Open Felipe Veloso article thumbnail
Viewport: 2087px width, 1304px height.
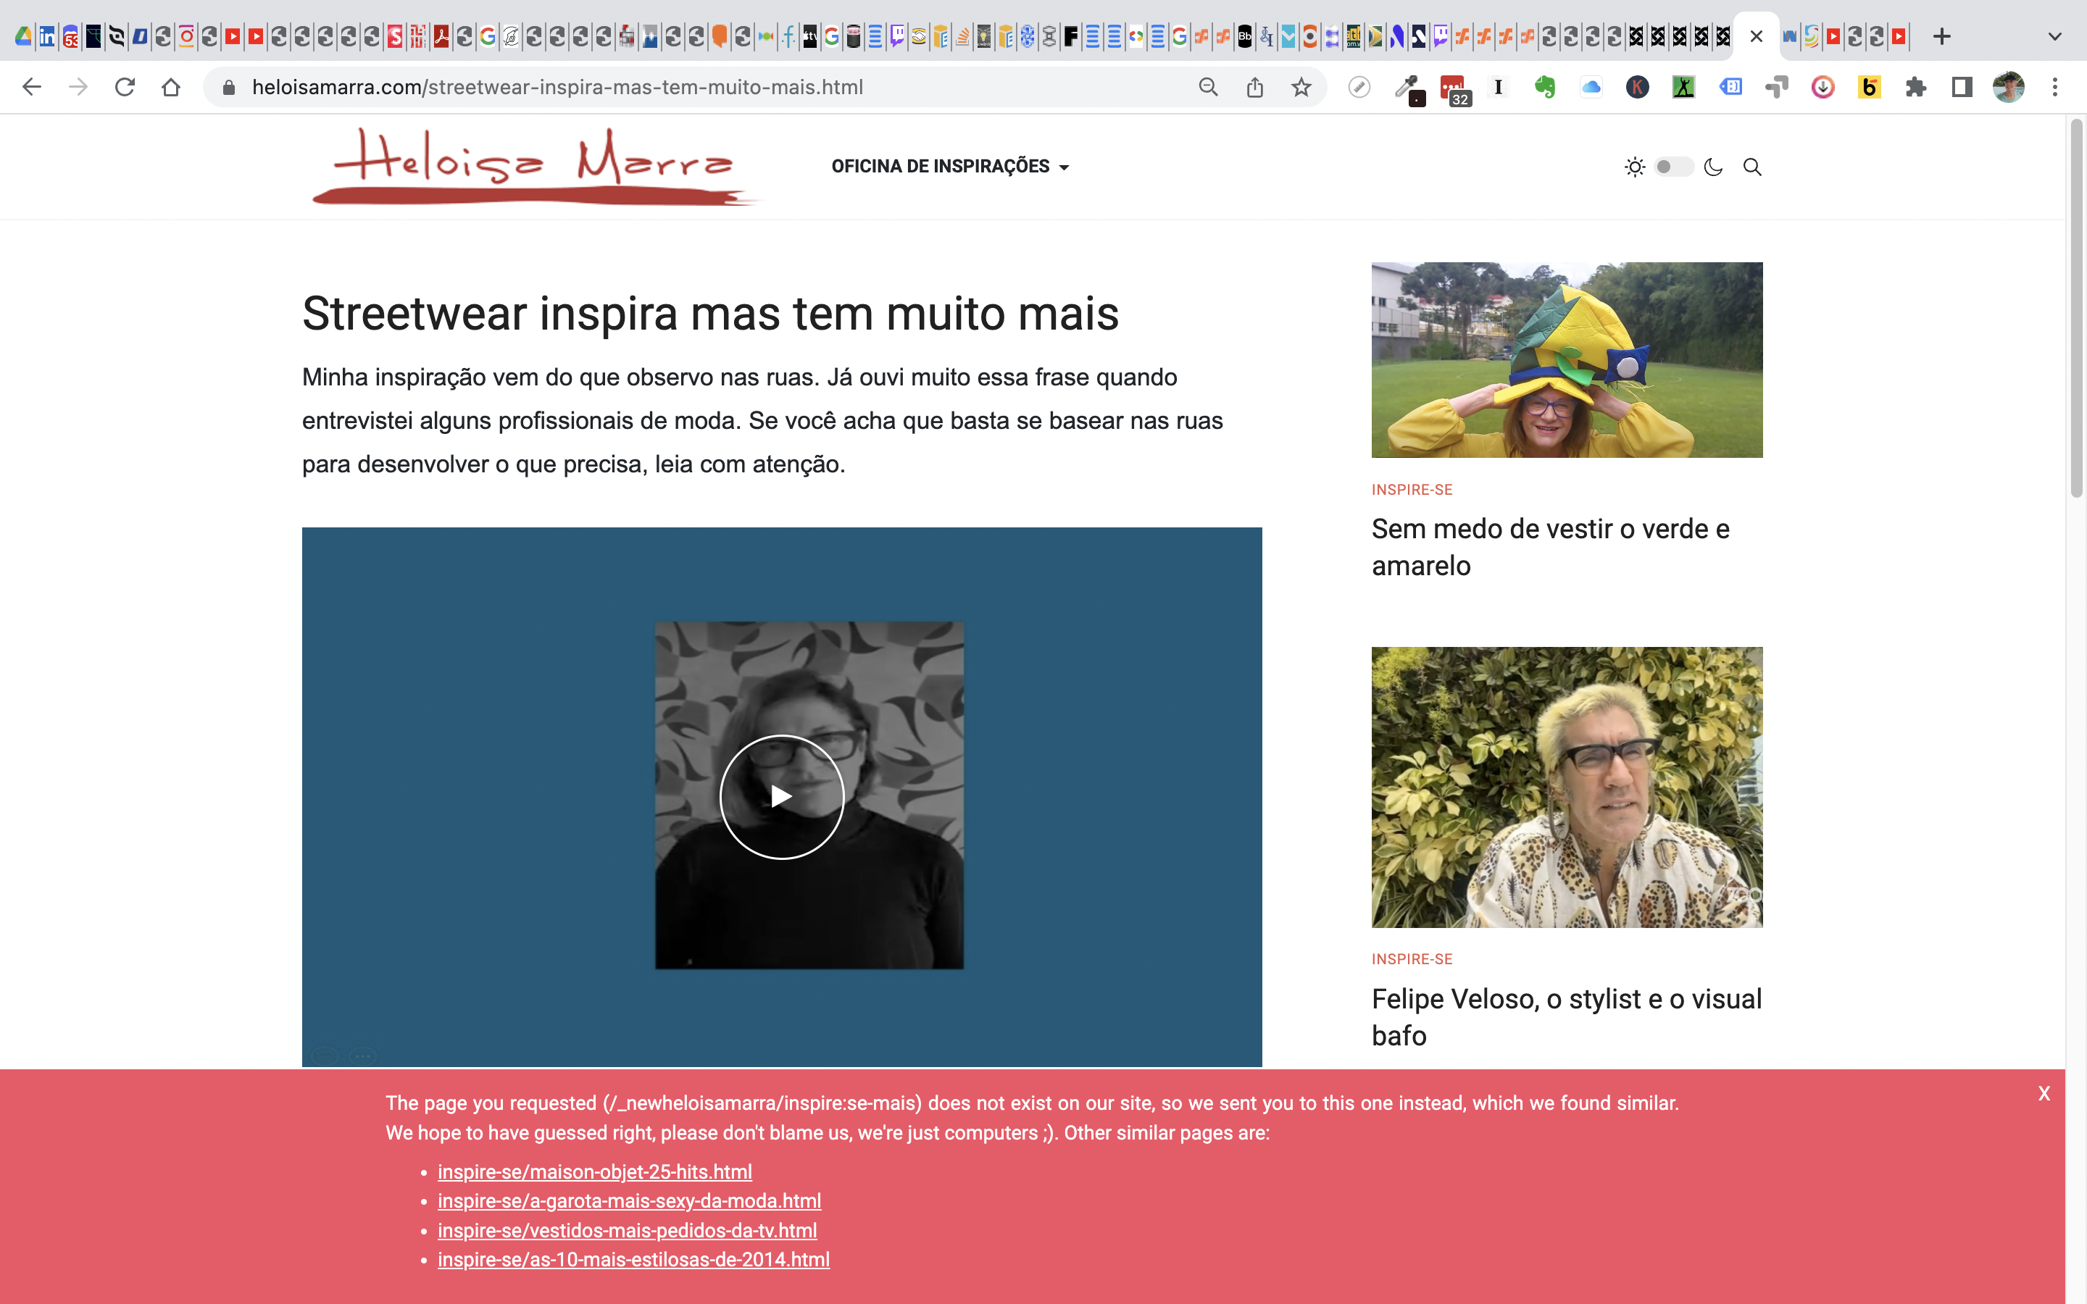pyautogui.click(x=1566, y=787)
